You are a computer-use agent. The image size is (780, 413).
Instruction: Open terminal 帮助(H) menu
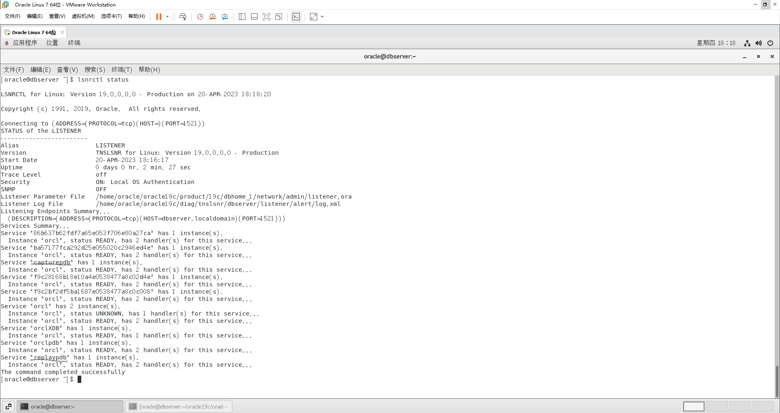149,70
